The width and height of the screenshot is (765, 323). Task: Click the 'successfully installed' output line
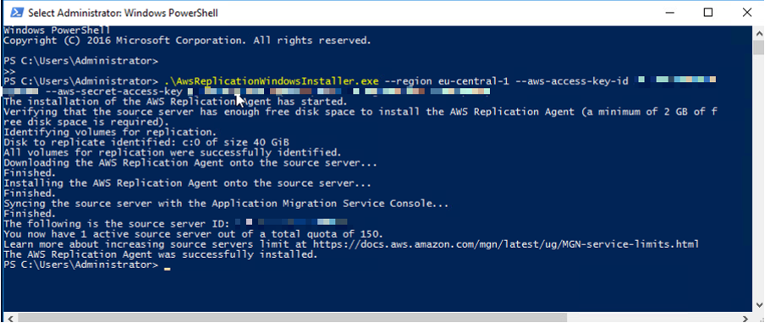(x=161, y=255)
